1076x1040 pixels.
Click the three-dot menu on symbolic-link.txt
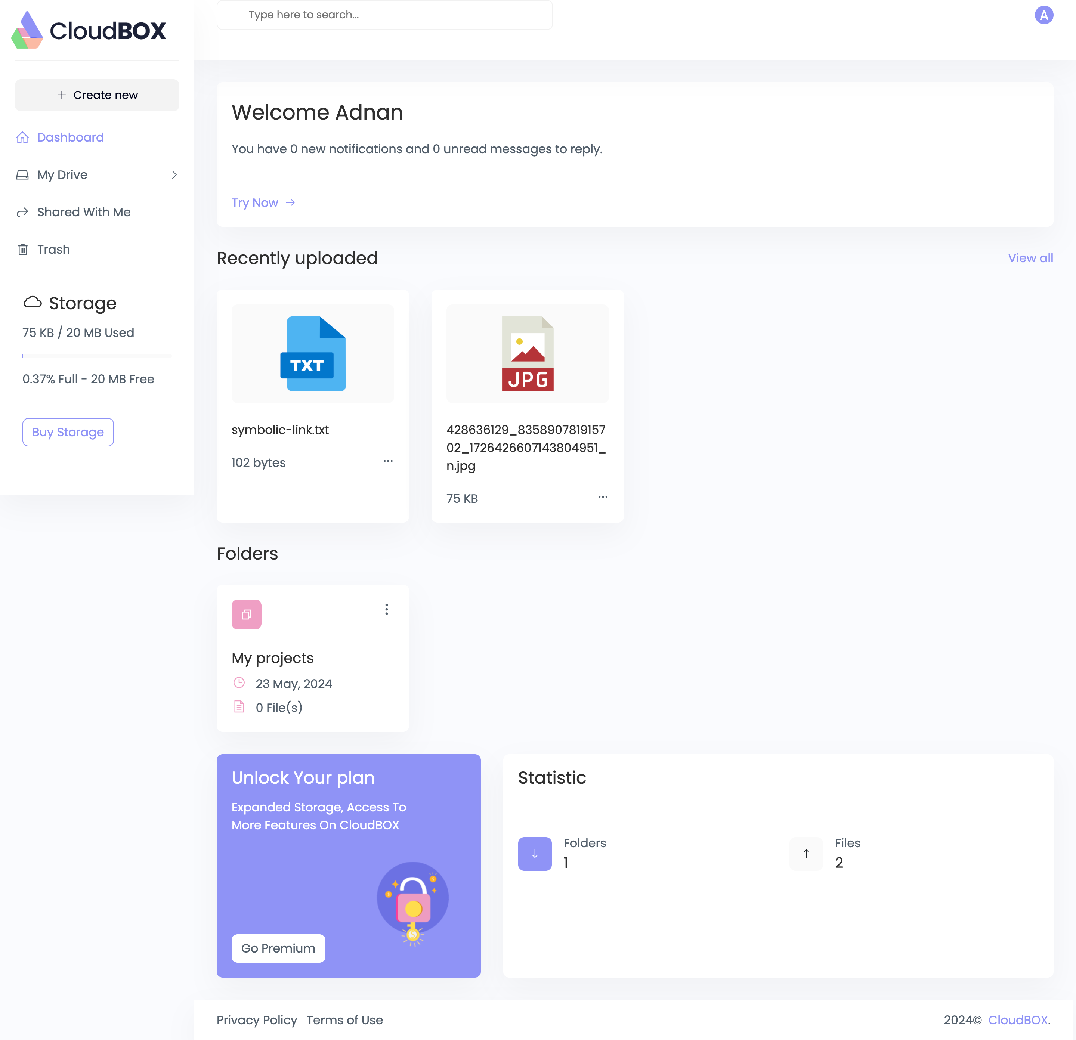point(388,461)
